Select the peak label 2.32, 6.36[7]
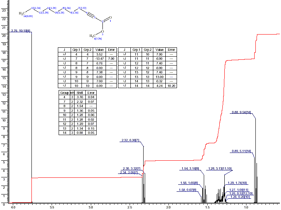Viewport: 281px width, 210px height. tap(130, 140)
